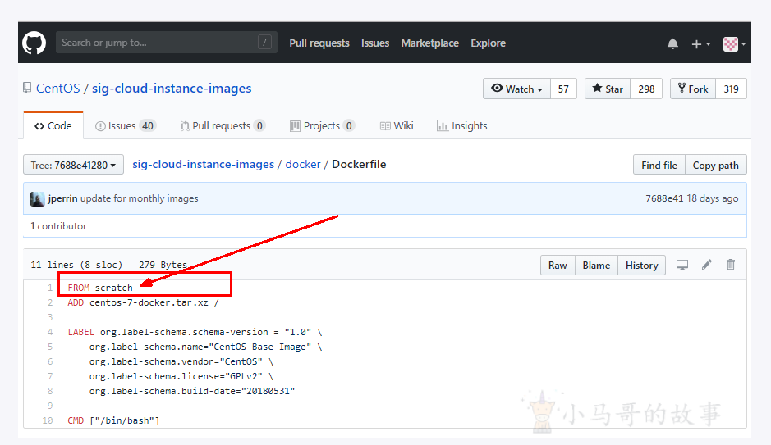Select line number 1

tap(49, 288)
